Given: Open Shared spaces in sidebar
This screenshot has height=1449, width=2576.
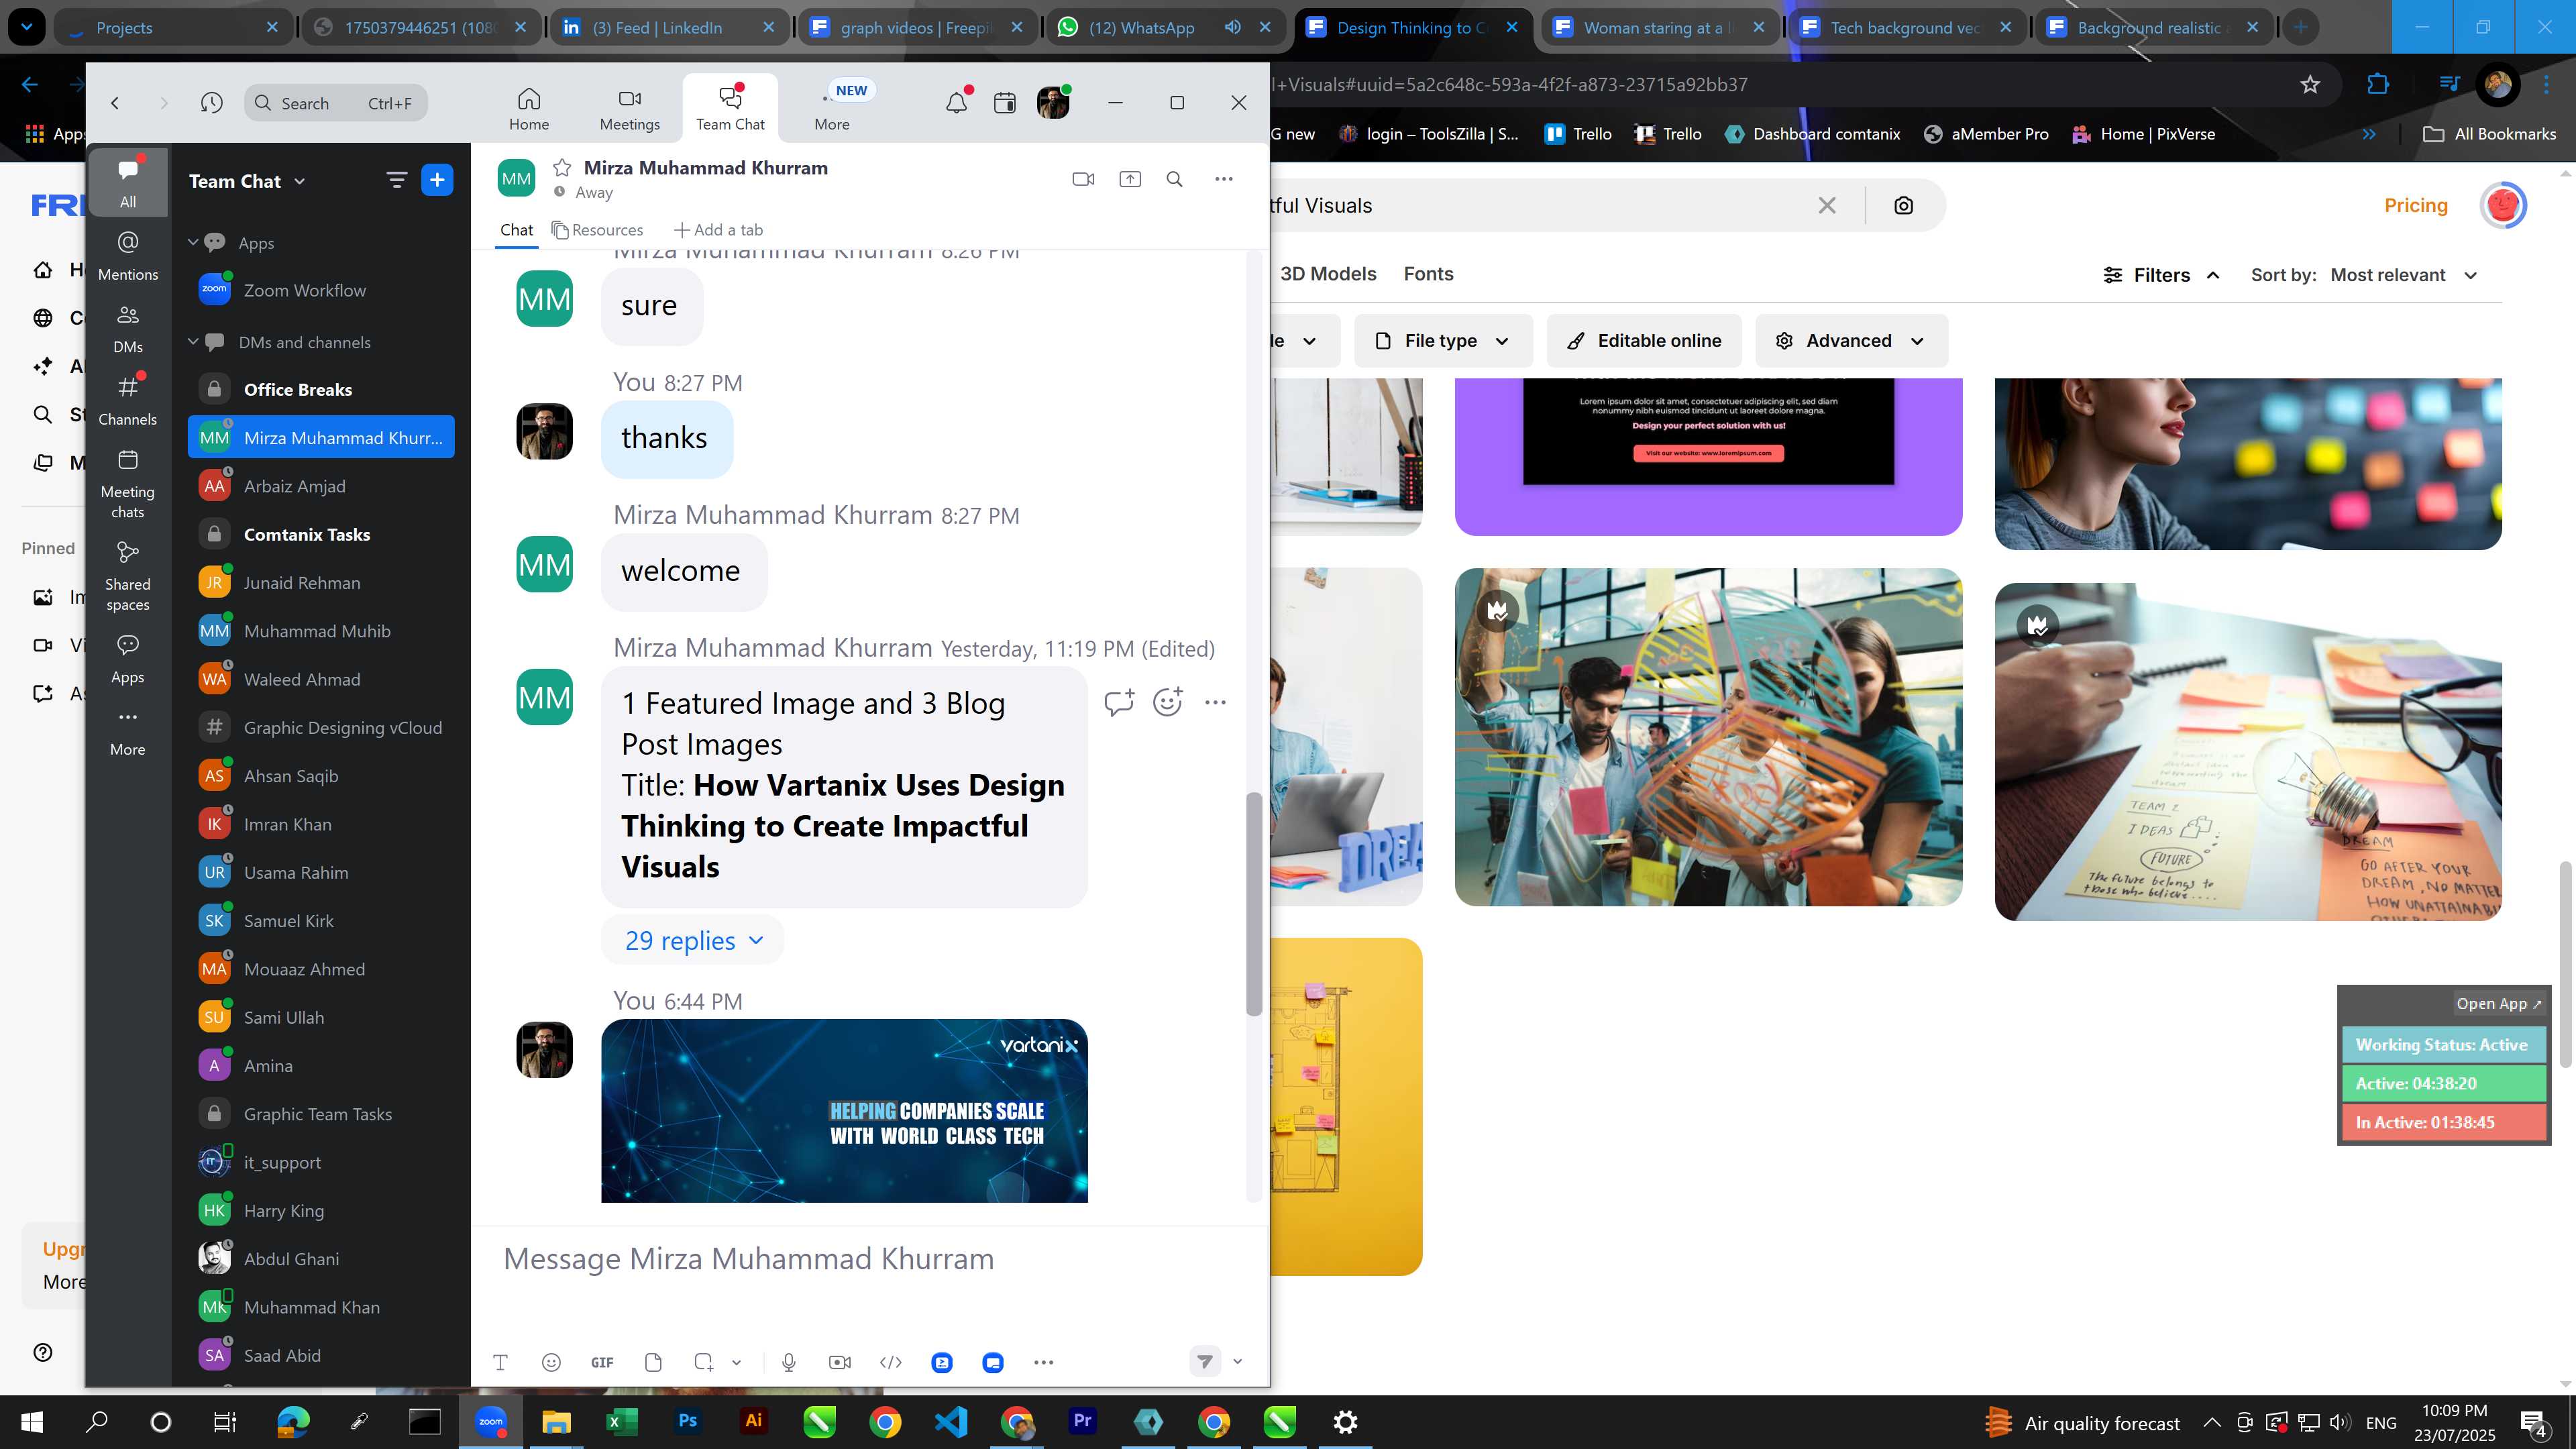Looking at the screenshot, I should tap(128, 577).
